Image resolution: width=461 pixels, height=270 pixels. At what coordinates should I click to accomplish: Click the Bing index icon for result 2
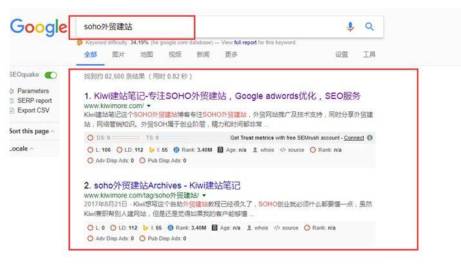146,228
